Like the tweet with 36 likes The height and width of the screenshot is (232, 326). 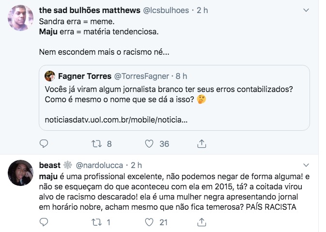tap(150, 143)
